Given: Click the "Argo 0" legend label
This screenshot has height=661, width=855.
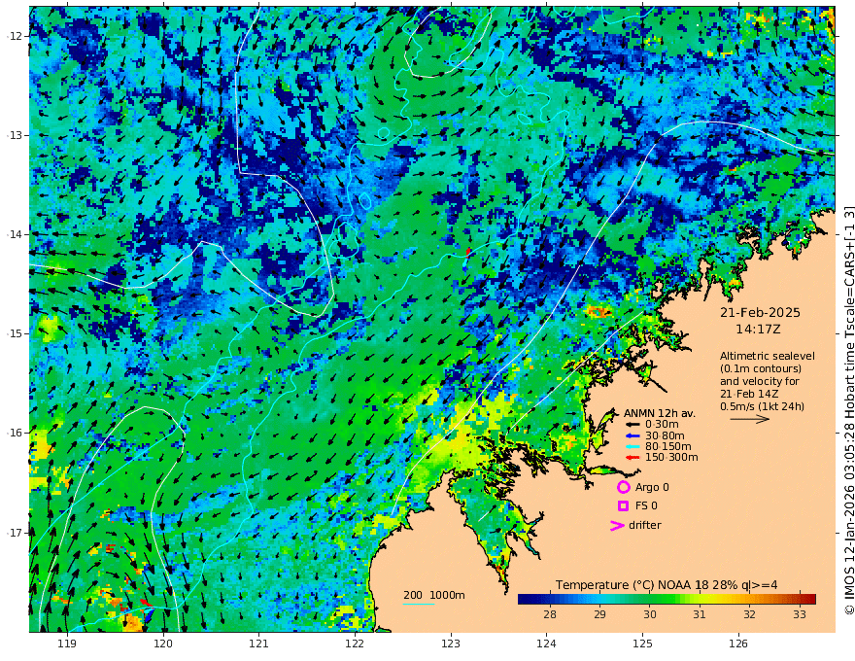Looking at the screenshot, I should click(652, 487).
